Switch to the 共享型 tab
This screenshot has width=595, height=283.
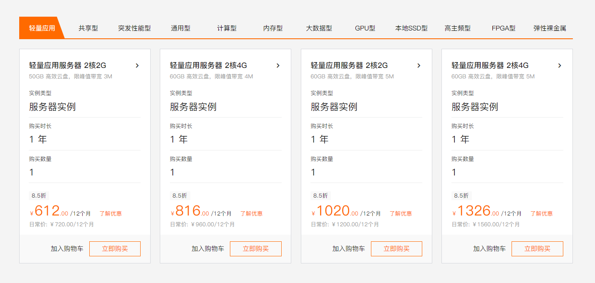click(88, 28)
